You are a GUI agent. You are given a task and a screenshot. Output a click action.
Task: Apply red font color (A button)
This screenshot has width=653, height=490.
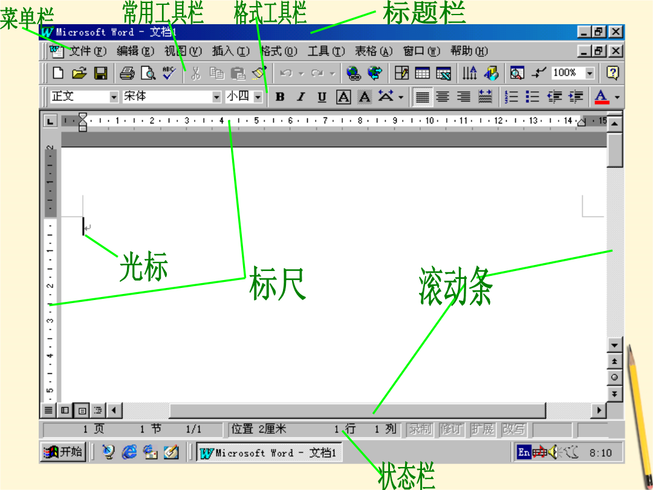[602, 97]
